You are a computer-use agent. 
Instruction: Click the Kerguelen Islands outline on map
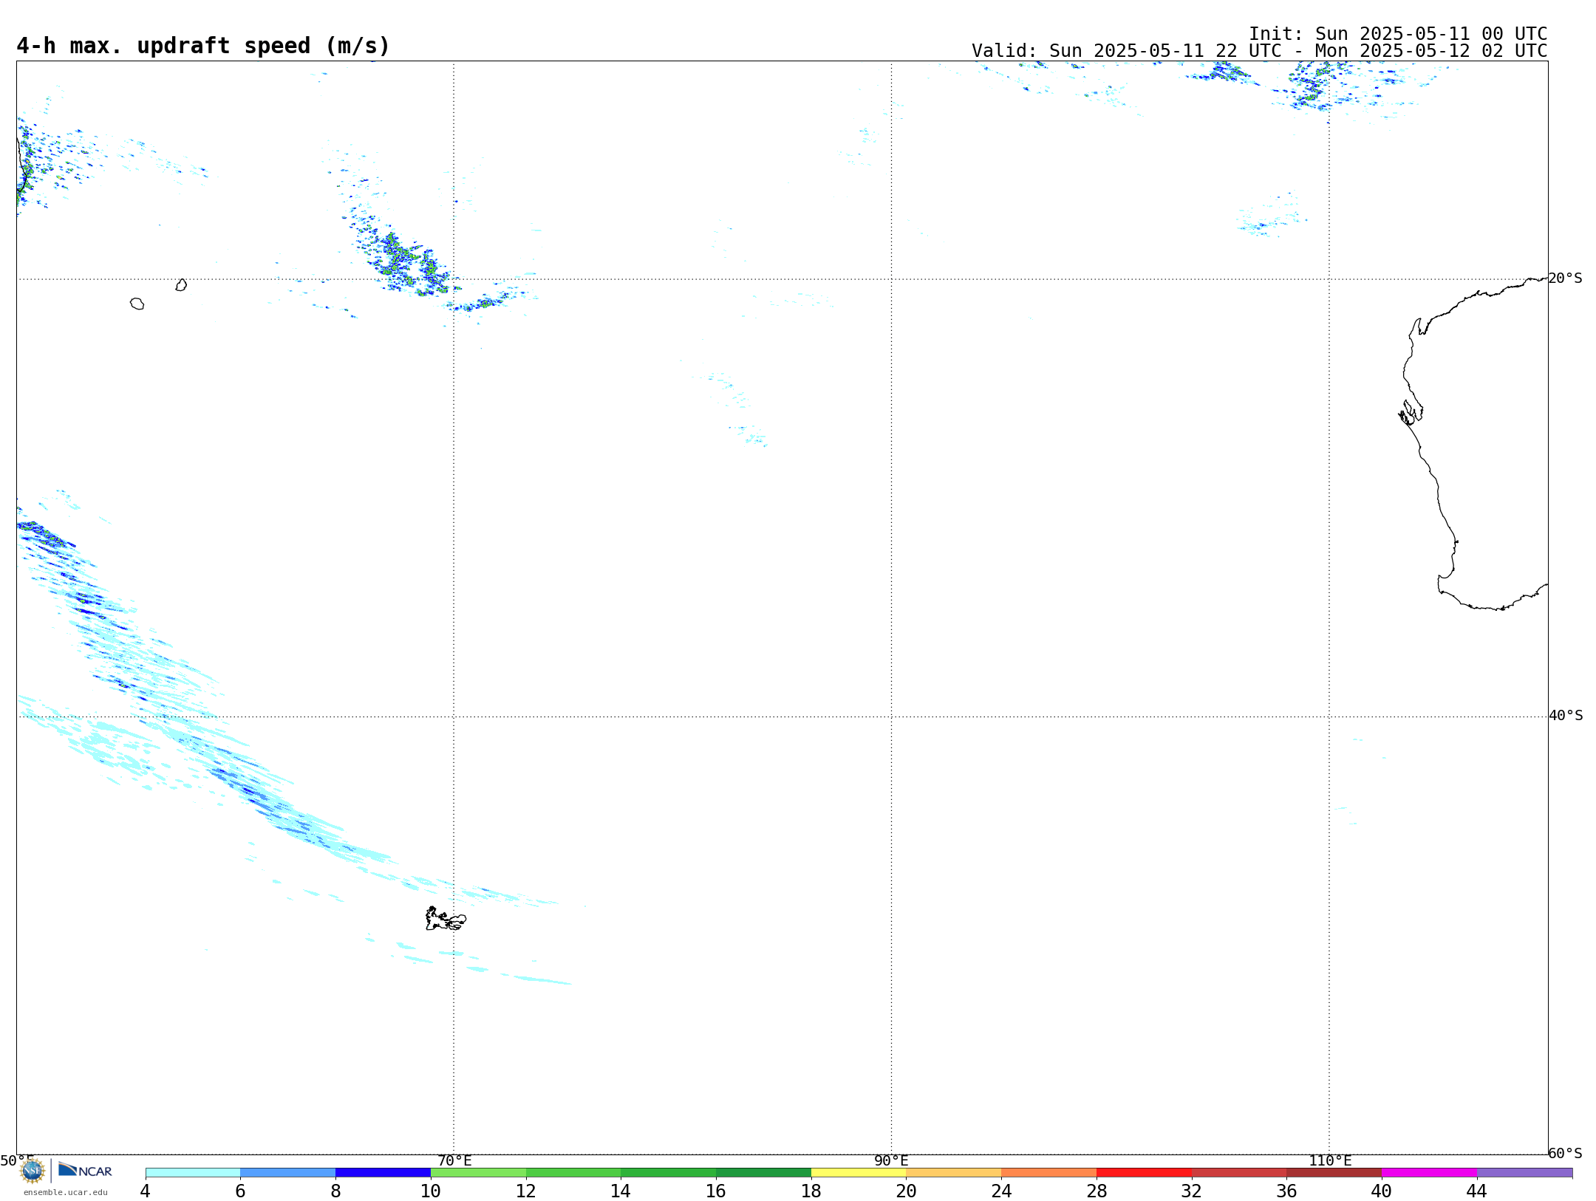[x=446, y=919]
